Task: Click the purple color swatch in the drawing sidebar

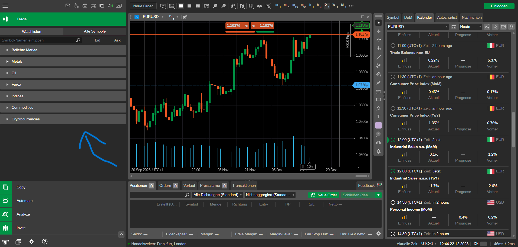Action: tap(379, 125)
